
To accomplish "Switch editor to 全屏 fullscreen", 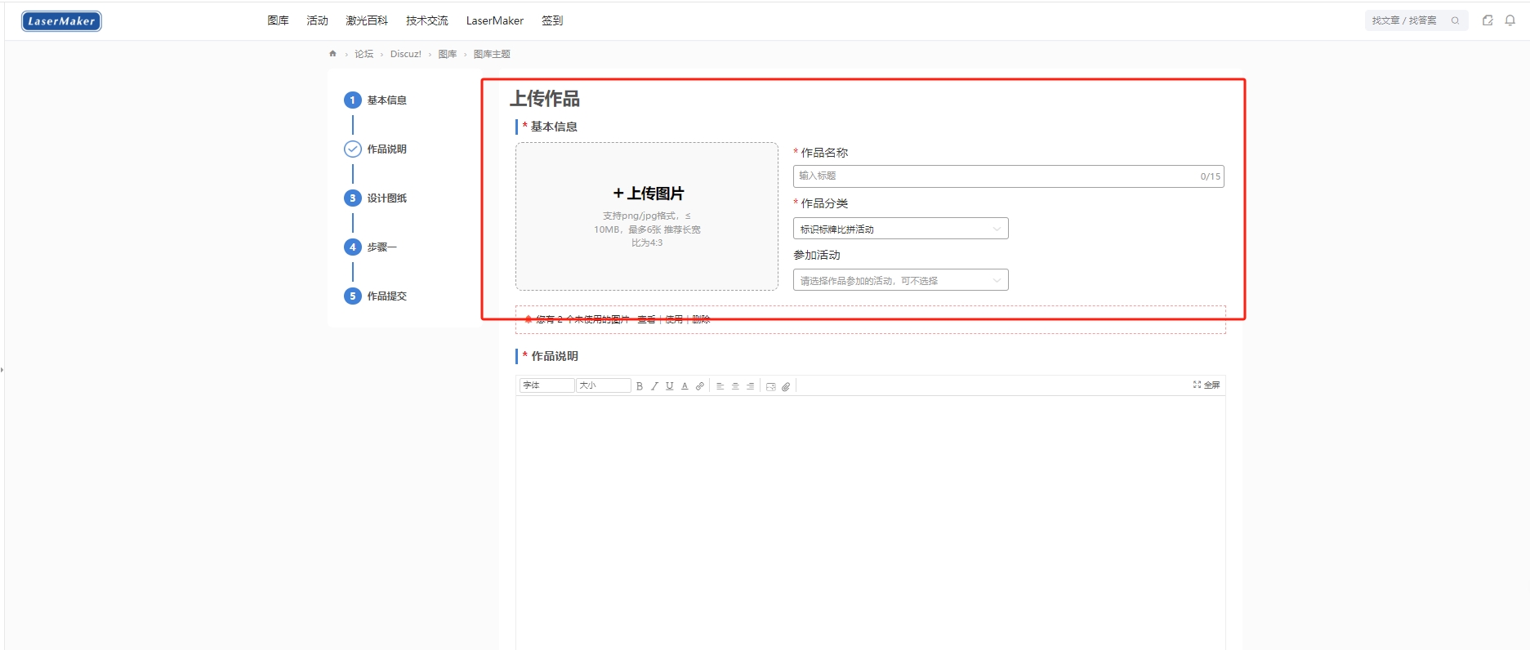I will [1207, 385].
